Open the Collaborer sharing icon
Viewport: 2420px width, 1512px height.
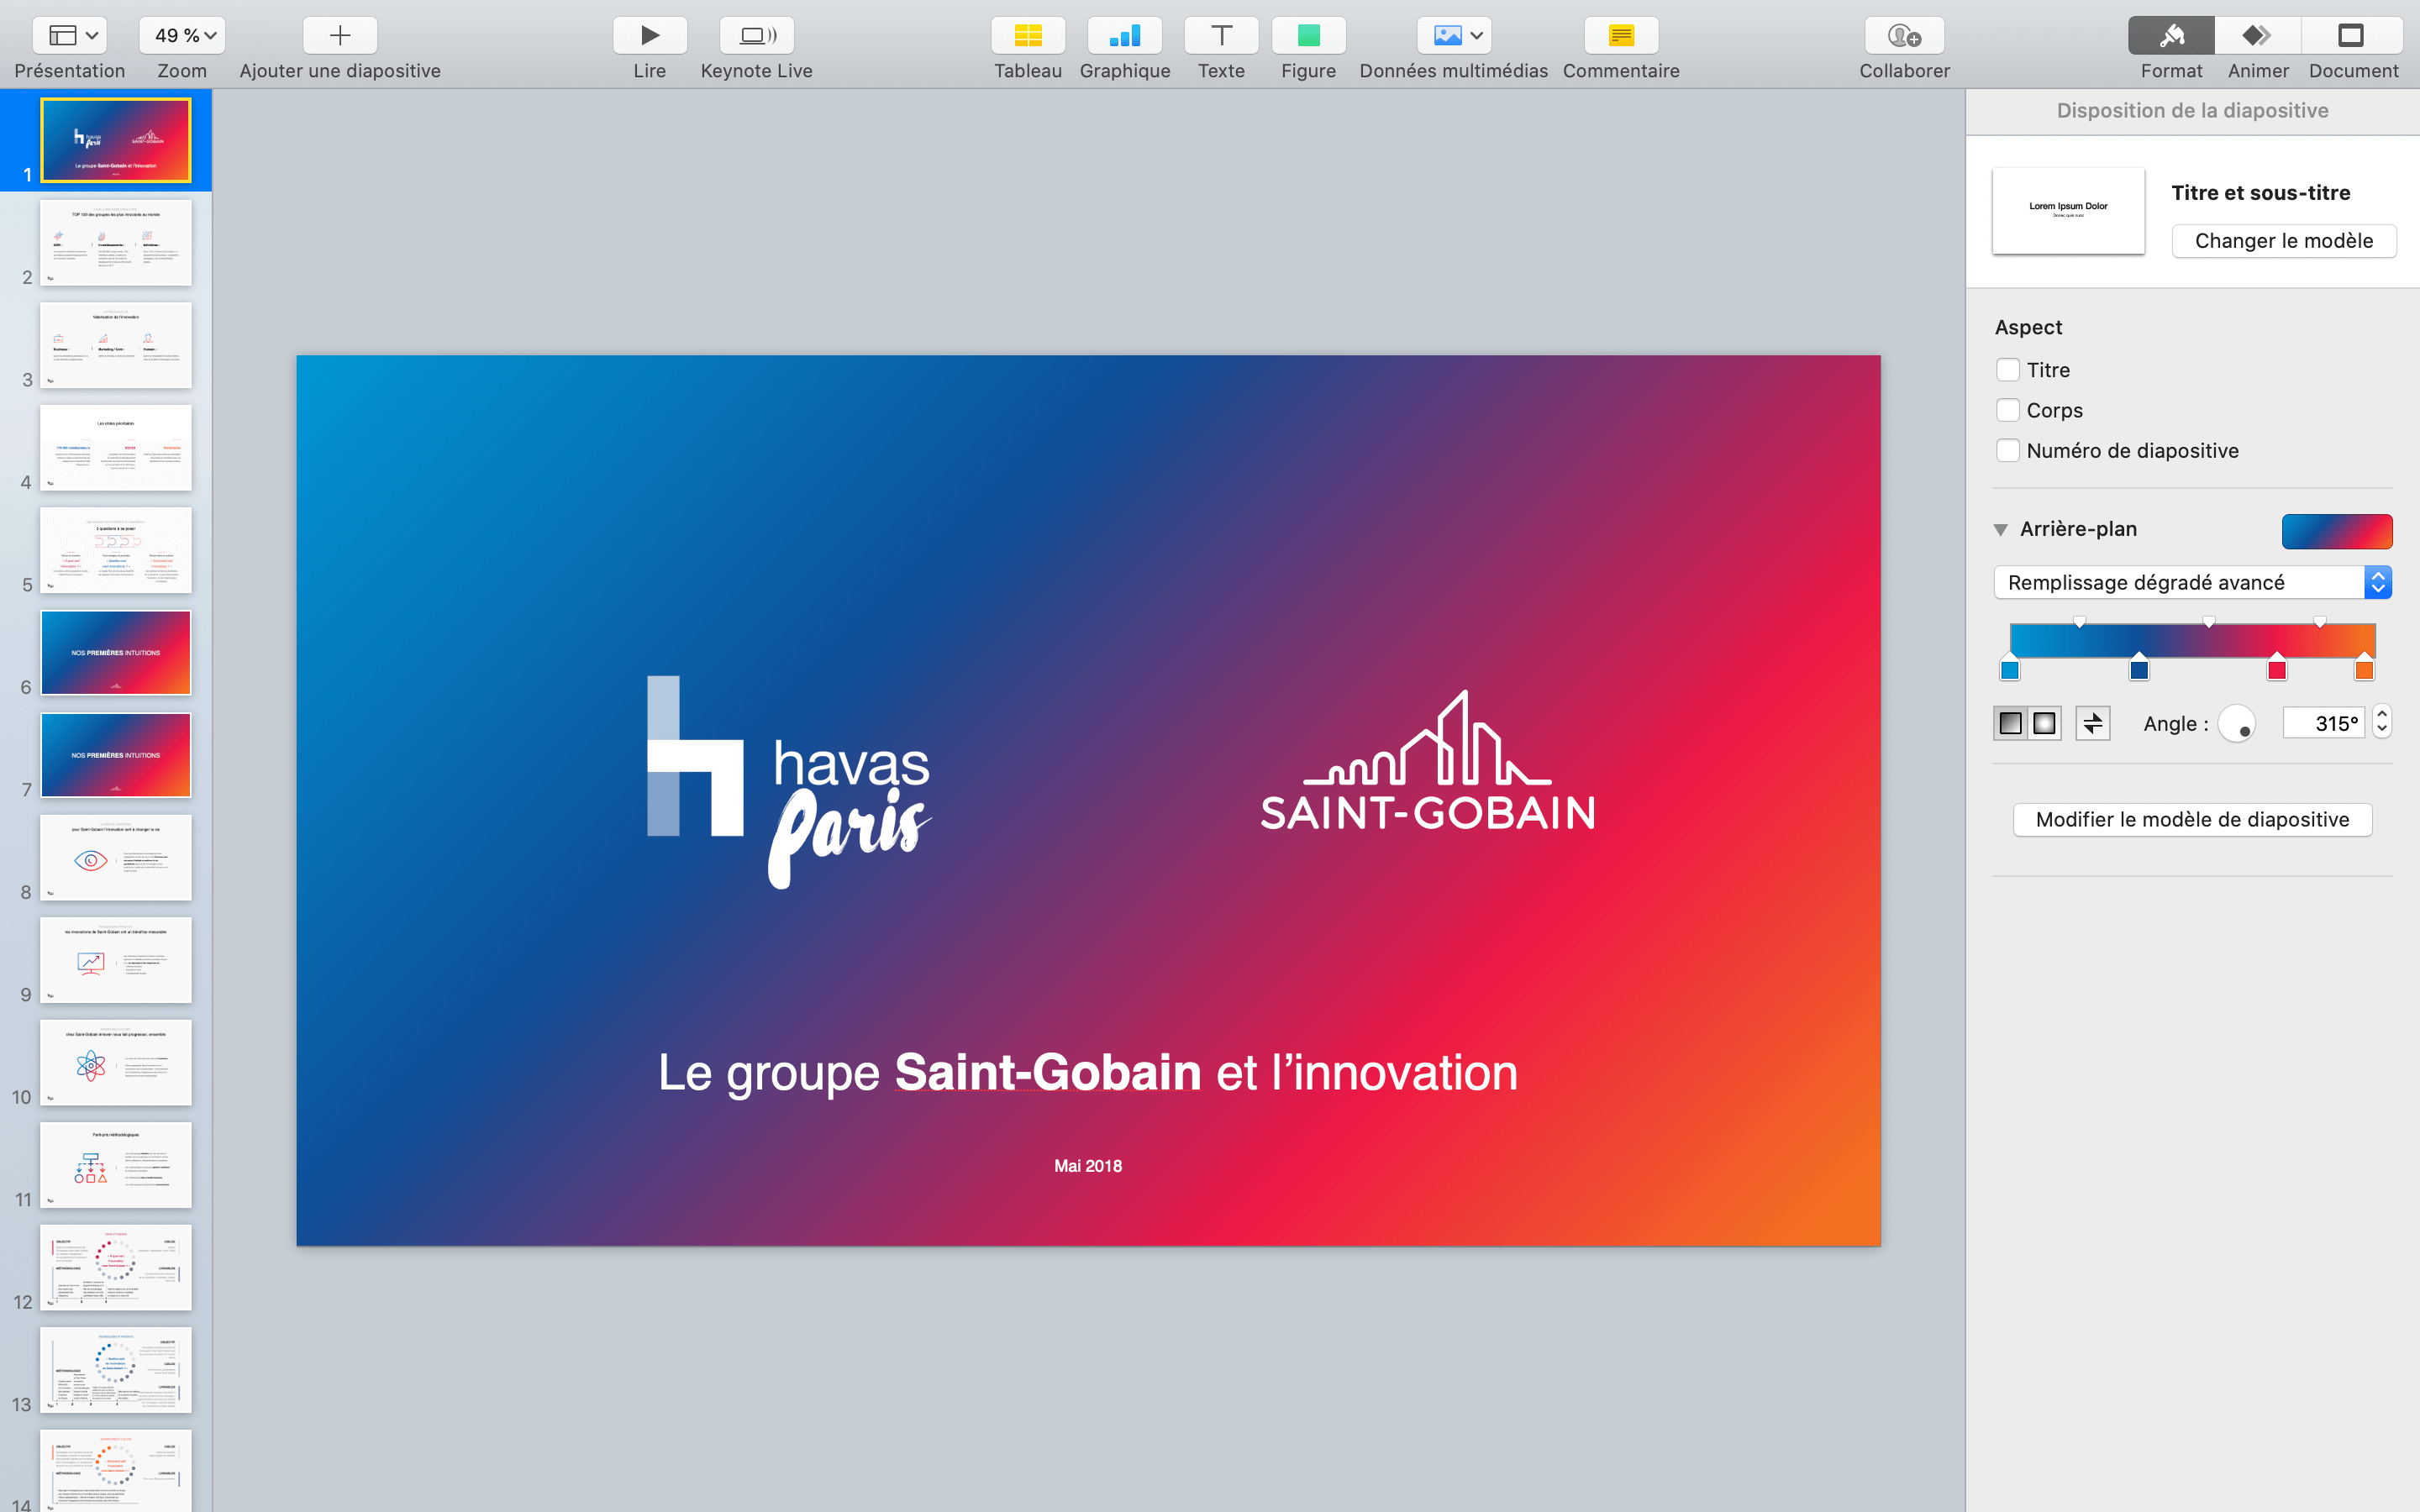(x=1903, y=36)
